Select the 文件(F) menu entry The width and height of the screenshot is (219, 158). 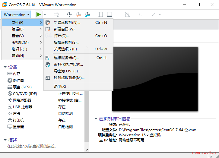pos(23,23)
